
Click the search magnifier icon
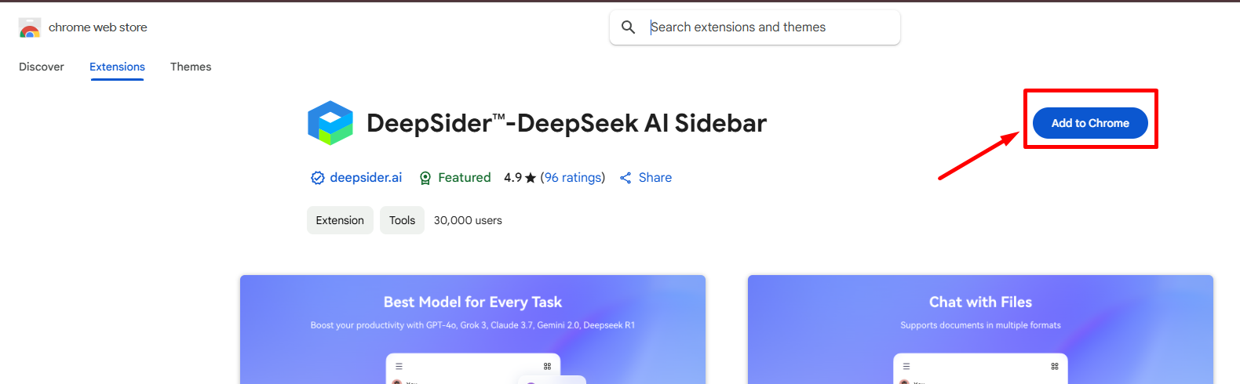[629, 27]
